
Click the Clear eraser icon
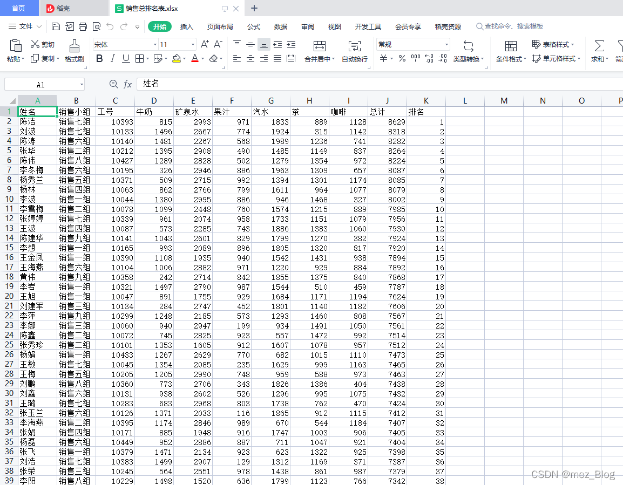pyautogui.click(x=214, y=59)
